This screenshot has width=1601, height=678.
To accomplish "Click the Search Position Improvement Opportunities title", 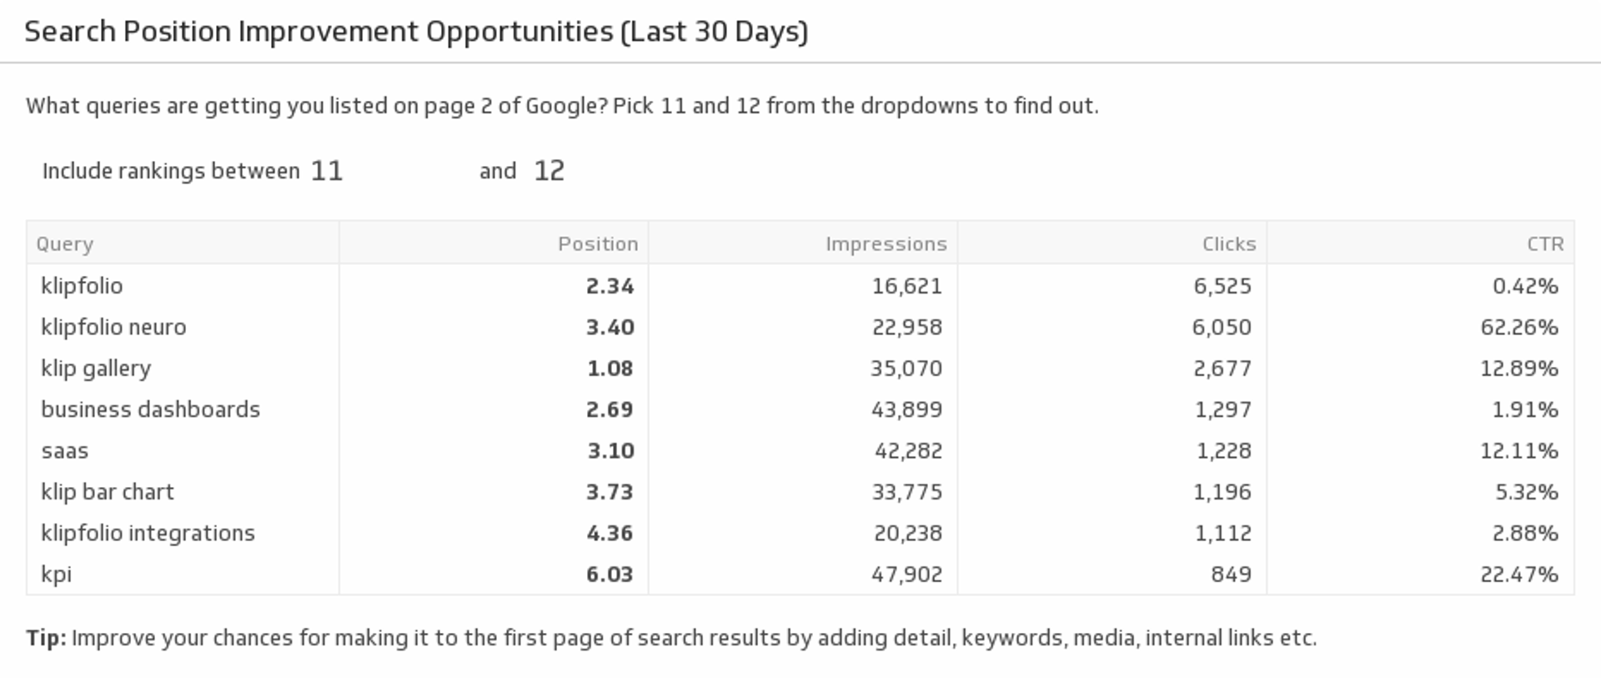I will click(416, 32).
